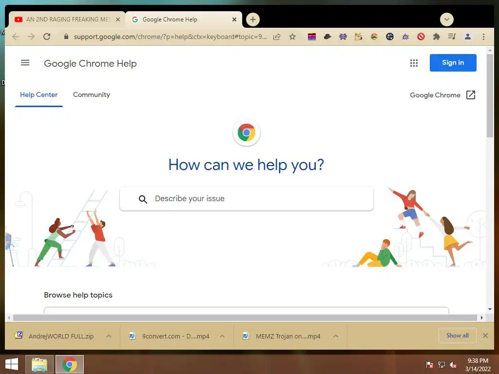This screenshot has height=374, width=499.
Task: Share this page icon in address bar
Action: [x=277, y=37]
